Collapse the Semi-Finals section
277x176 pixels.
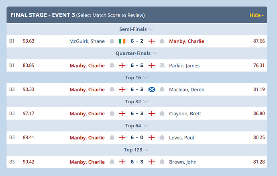(x=151, y=29)
